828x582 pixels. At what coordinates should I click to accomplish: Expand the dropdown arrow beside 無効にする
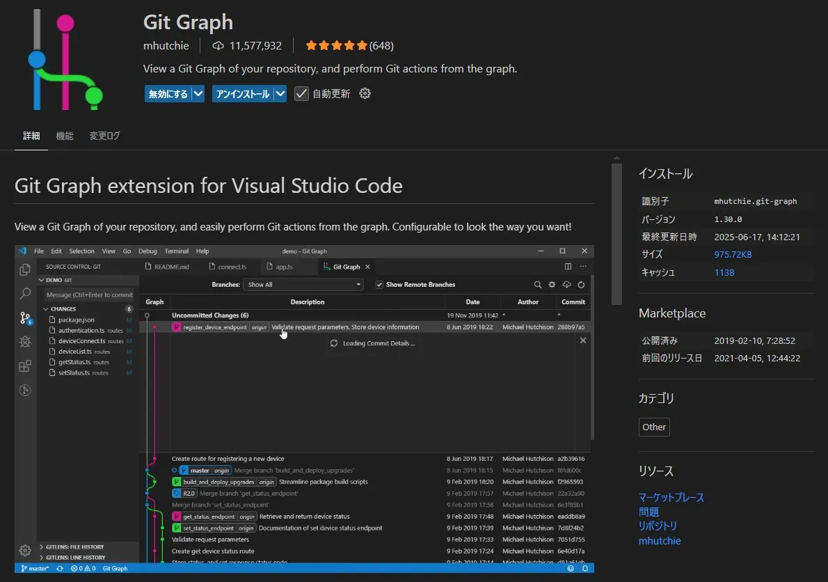[198, 93]
